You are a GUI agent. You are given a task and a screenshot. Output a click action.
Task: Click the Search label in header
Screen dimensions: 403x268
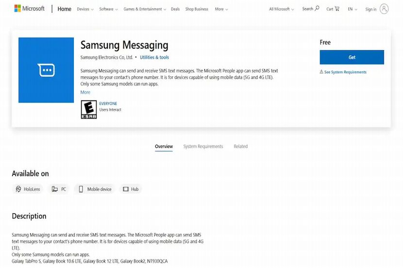[x=307, y=9]
